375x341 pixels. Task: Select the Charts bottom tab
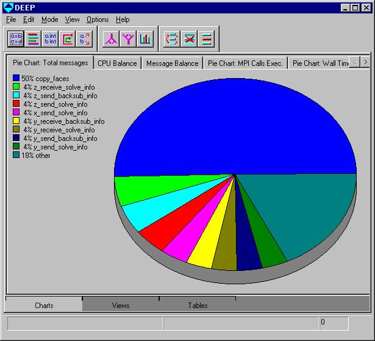(44, 306)
